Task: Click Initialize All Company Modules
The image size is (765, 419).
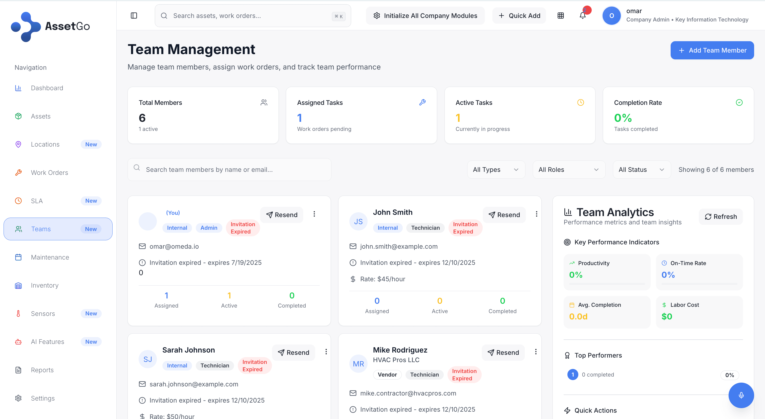Action: [425, 15]
